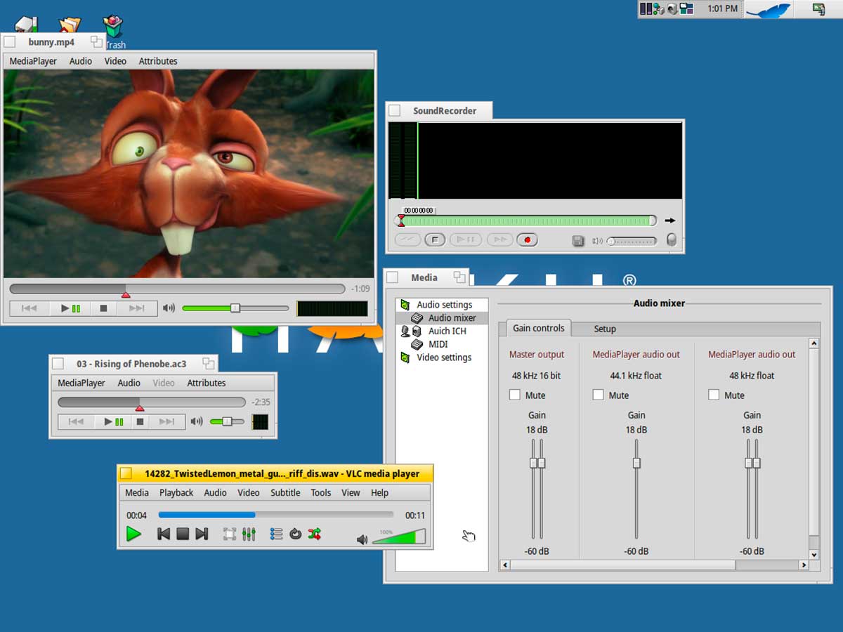Open VLC Playback menu

(176, 493)
